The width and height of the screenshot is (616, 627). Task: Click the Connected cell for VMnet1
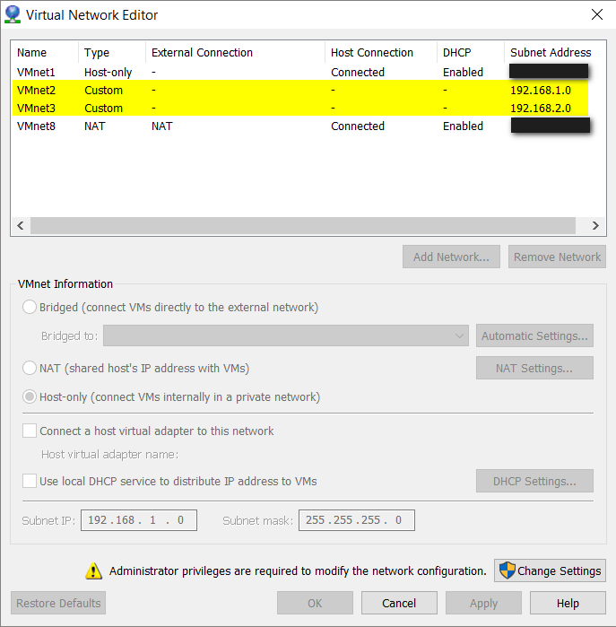click(x=358, y=72)
